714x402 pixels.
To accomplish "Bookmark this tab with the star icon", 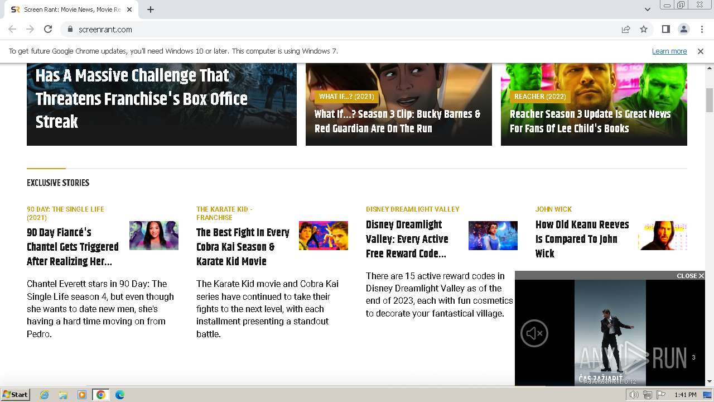I will pos(644,29).
